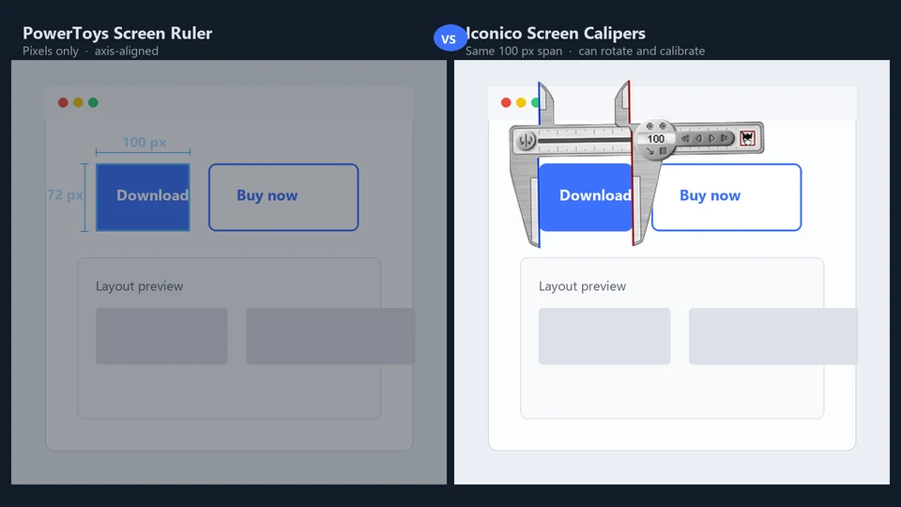Screen dimensions: 901x507
Task: Click the first grey placeholder in the PowerToys preview
Action: pyautogui.click(x=161, y=336)
